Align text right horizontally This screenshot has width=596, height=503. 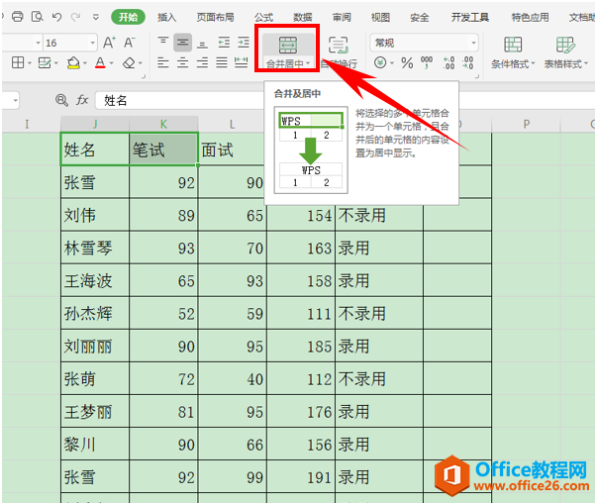203,62
